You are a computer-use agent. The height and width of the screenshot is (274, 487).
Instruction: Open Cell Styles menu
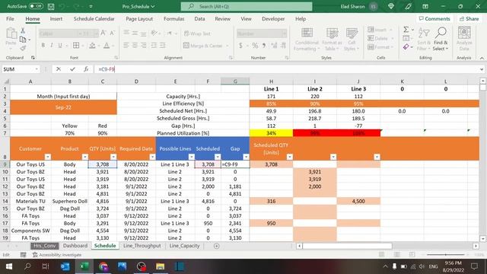(x=352, y=39)
